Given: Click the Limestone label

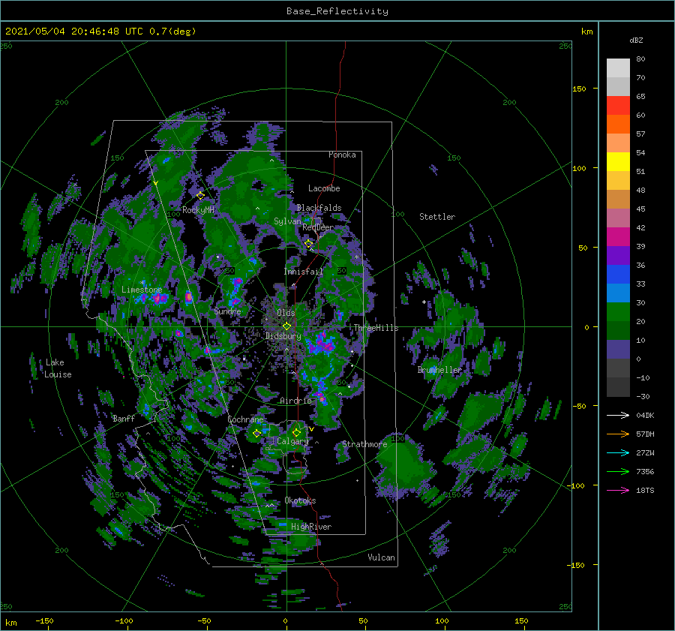Looking at the screenshot, I should click(142, 290).
